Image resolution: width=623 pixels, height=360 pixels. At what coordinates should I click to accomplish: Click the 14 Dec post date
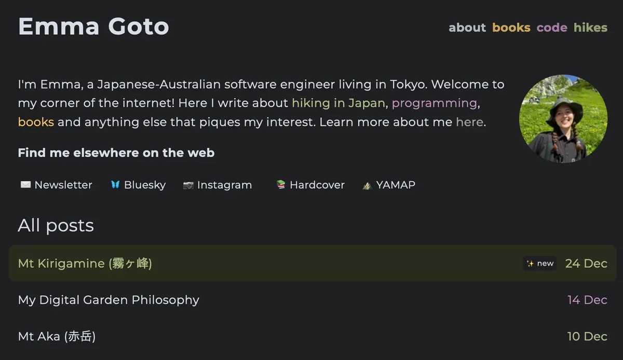(x=587, y=300)
